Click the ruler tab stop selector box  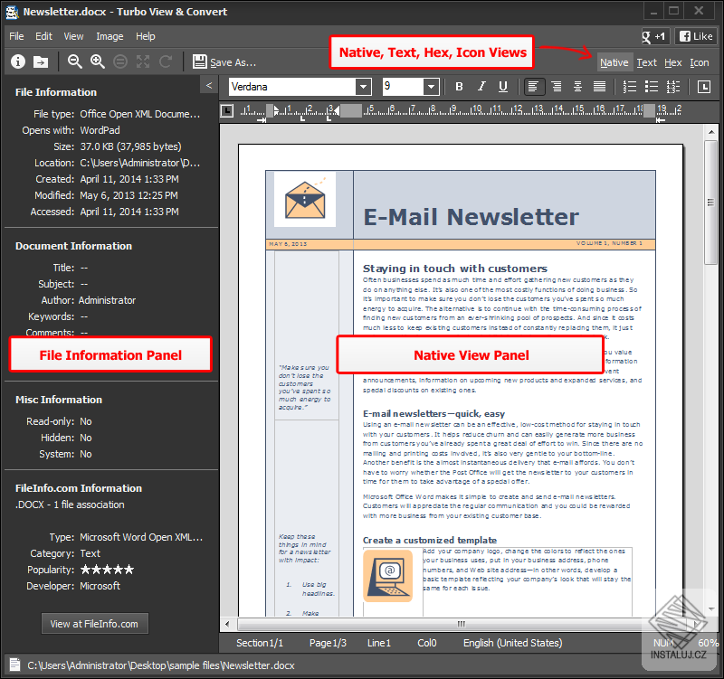click(x=227, y=110)
